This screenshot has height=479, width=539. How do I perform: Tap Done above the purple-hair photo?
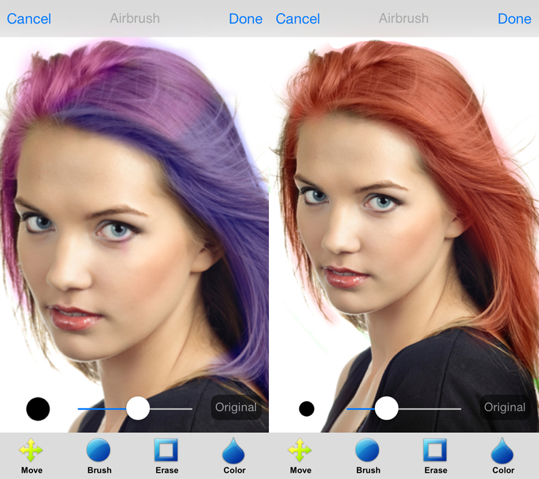point(245,19)
